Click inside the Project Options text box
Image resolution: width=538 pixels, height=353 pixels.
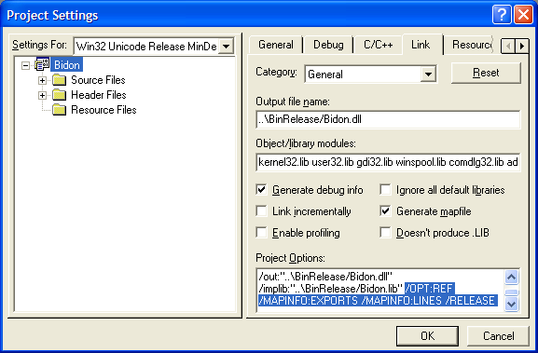(380, 291)
